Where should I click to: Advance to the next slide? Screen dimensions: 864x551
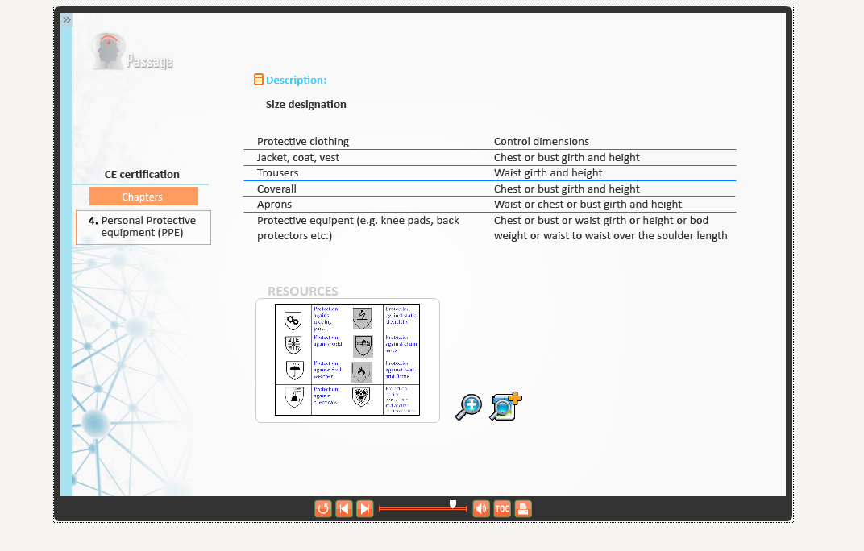(x=365, y=508)
